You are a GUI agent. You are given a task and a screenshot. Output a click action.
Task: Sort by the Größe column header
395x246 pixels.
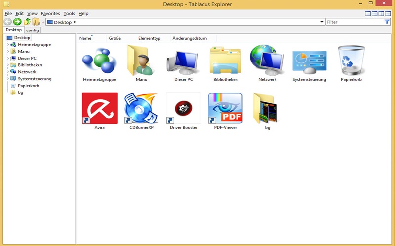[x=121, y=38]
